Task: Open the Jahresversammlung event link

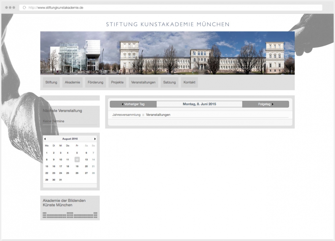Action: pos(126,115)
